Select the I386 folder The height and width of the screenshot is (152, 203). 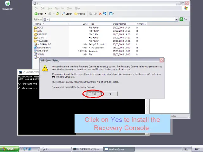click(x=38, y=31)
